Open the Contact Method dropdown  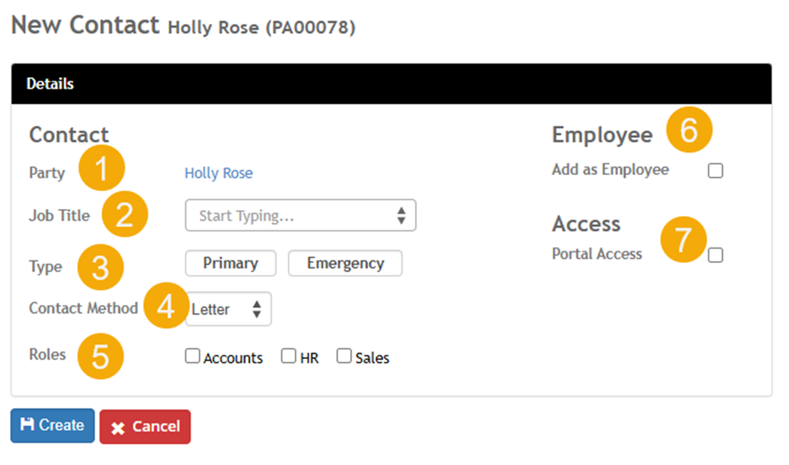click(x=228, y=309)
